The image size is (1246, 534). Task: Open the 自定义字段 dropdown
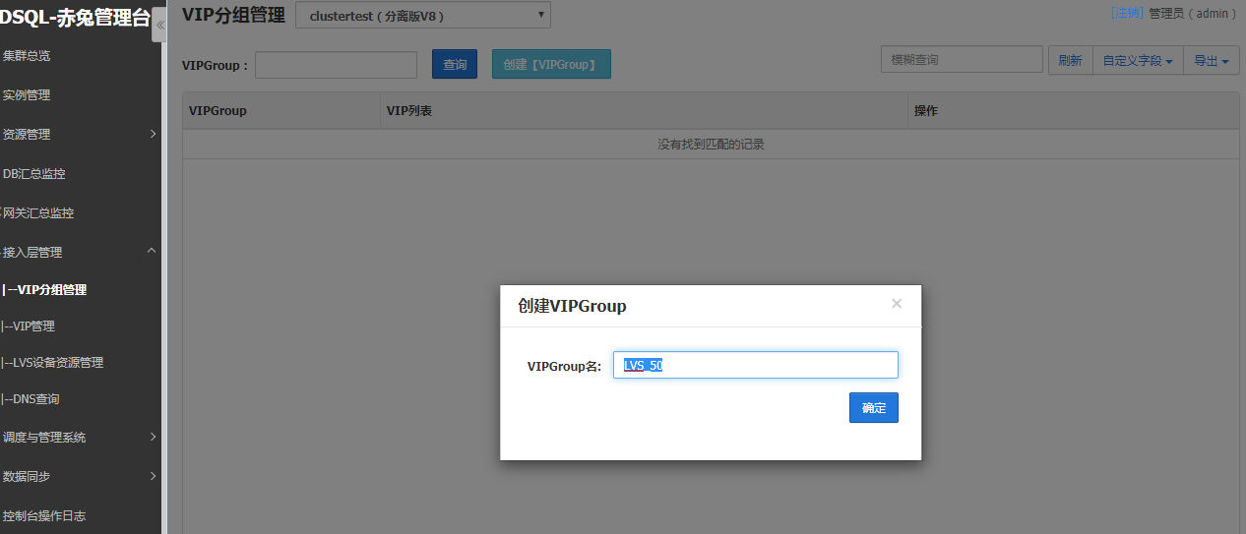pyautogui.click(x=1138, y=60)
